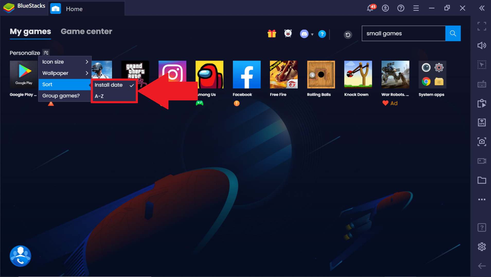Expand the Icon size submenu
Viewport: 491px width, 277px height.
click(65, 62)
